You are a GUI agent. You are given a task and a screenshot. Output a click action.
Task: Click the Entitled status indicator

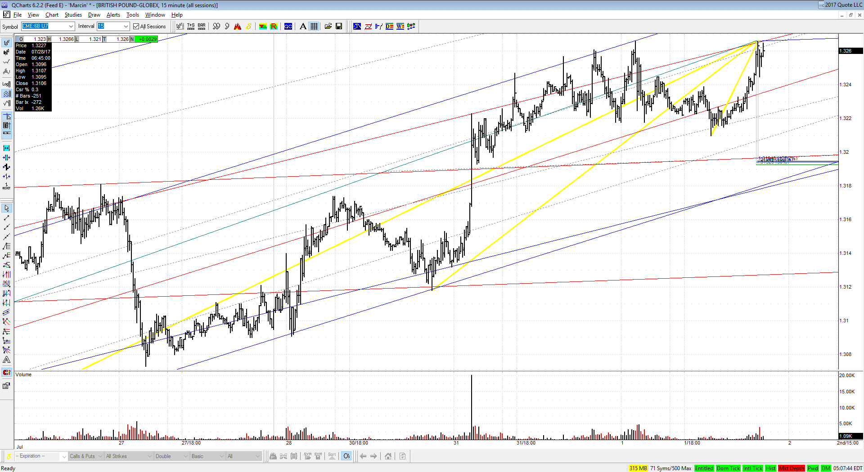pos(704,468)
